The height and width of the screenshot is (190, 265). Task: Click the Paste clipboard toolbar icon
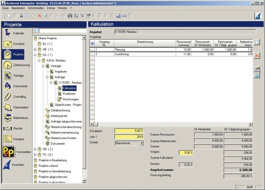pyautogui.click(x=33, y=16)
